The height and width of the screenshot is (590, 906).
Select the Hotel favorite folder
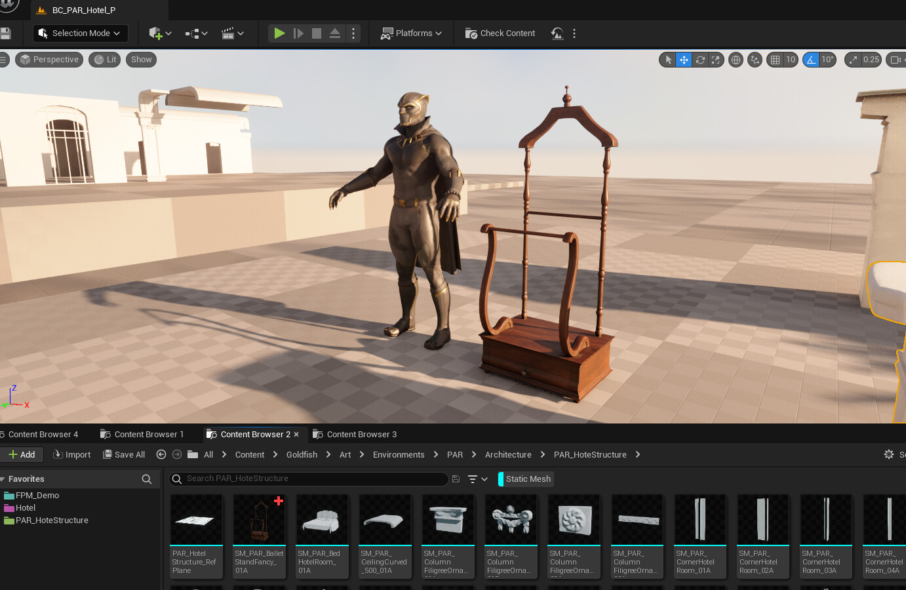tap(20, 508)
